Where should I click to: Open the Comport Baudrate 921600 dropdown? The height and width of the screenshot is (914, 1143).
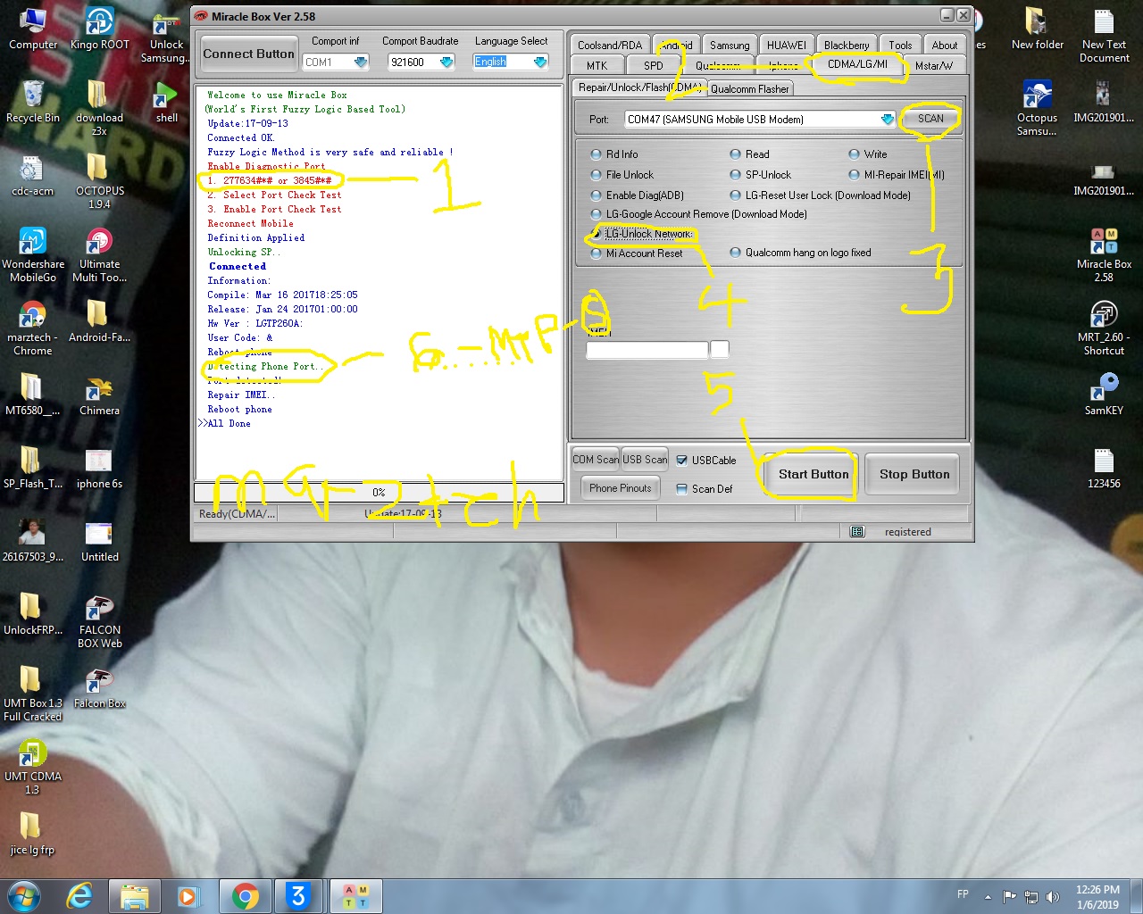[446, 62]
